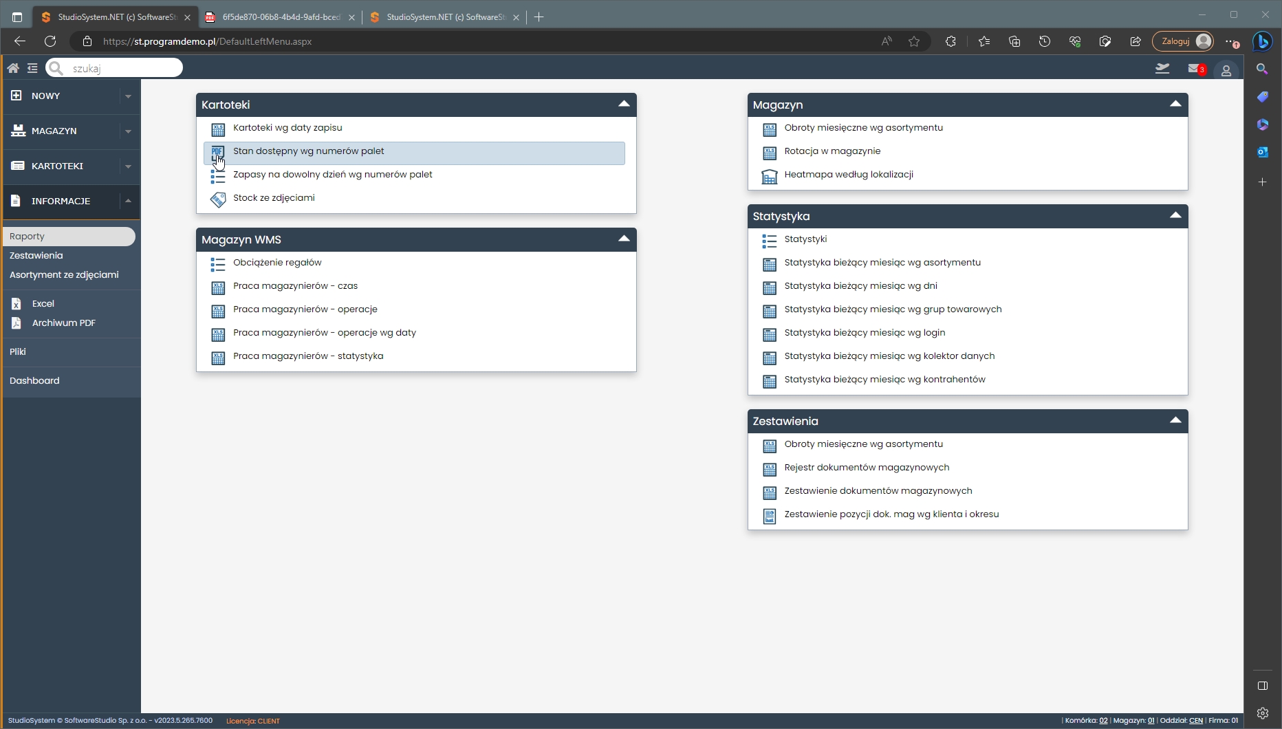Toggle the left menu collapse icon
The height and width of the screenshot is (729, 1282).
coord(32,68)
